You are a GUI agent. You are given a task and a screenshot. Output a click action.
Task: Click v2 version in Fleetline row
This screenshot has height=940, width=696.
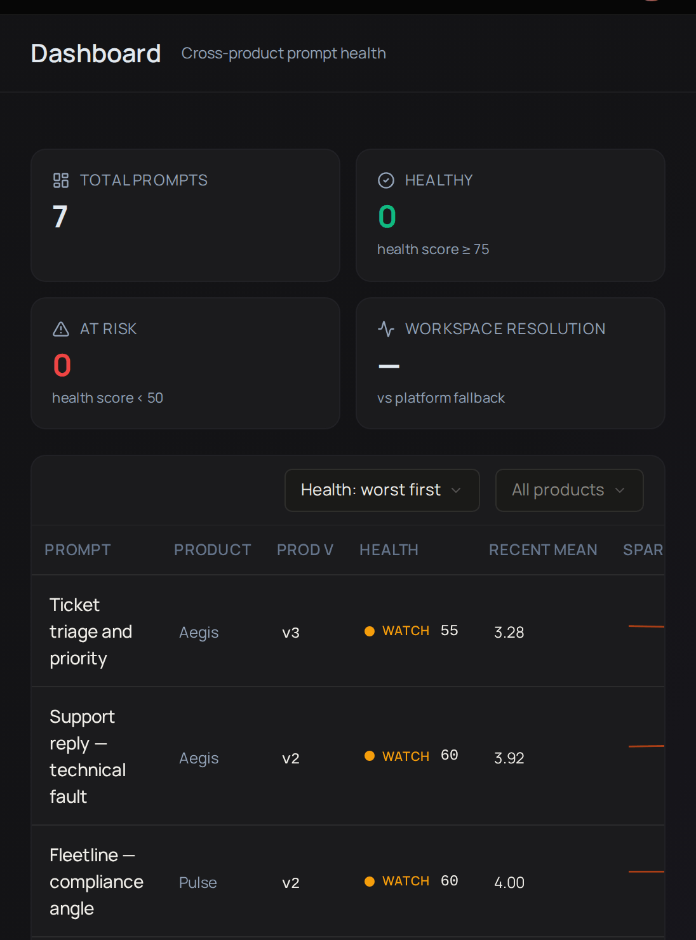click(291, 883)
